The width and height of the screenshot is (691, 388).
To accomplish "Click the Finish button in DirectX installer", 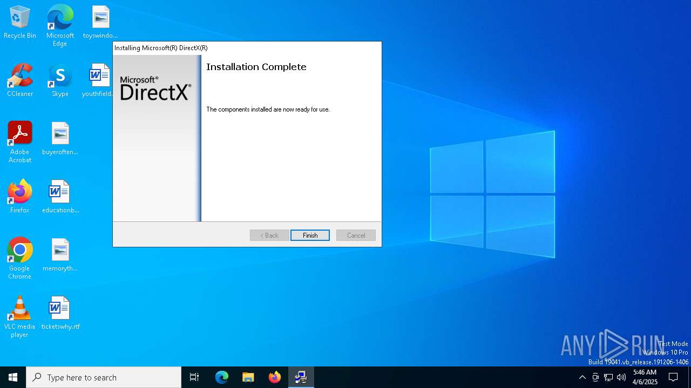I will tap(310, 235).
